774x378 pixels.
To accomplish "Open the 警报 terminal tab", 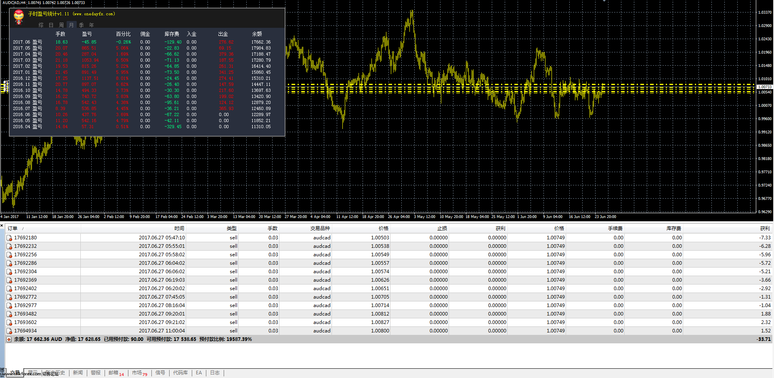I will (96, 373).
